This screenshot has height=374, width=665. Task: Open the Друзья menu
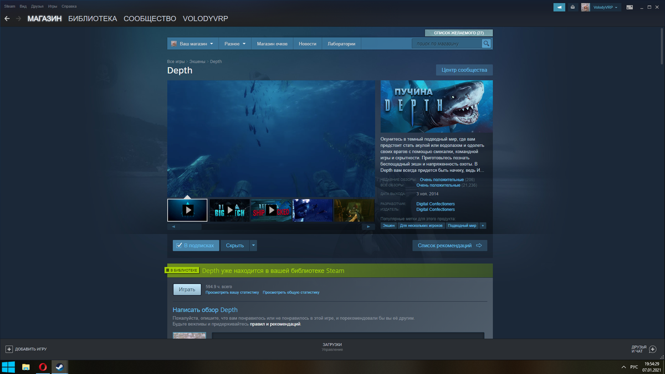pos(37,6)
